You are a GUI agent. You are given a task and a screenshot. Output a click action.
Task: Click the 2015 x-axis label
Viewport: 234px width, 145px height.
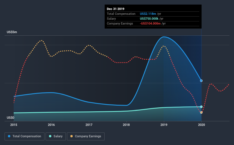[x=14, y=125]
